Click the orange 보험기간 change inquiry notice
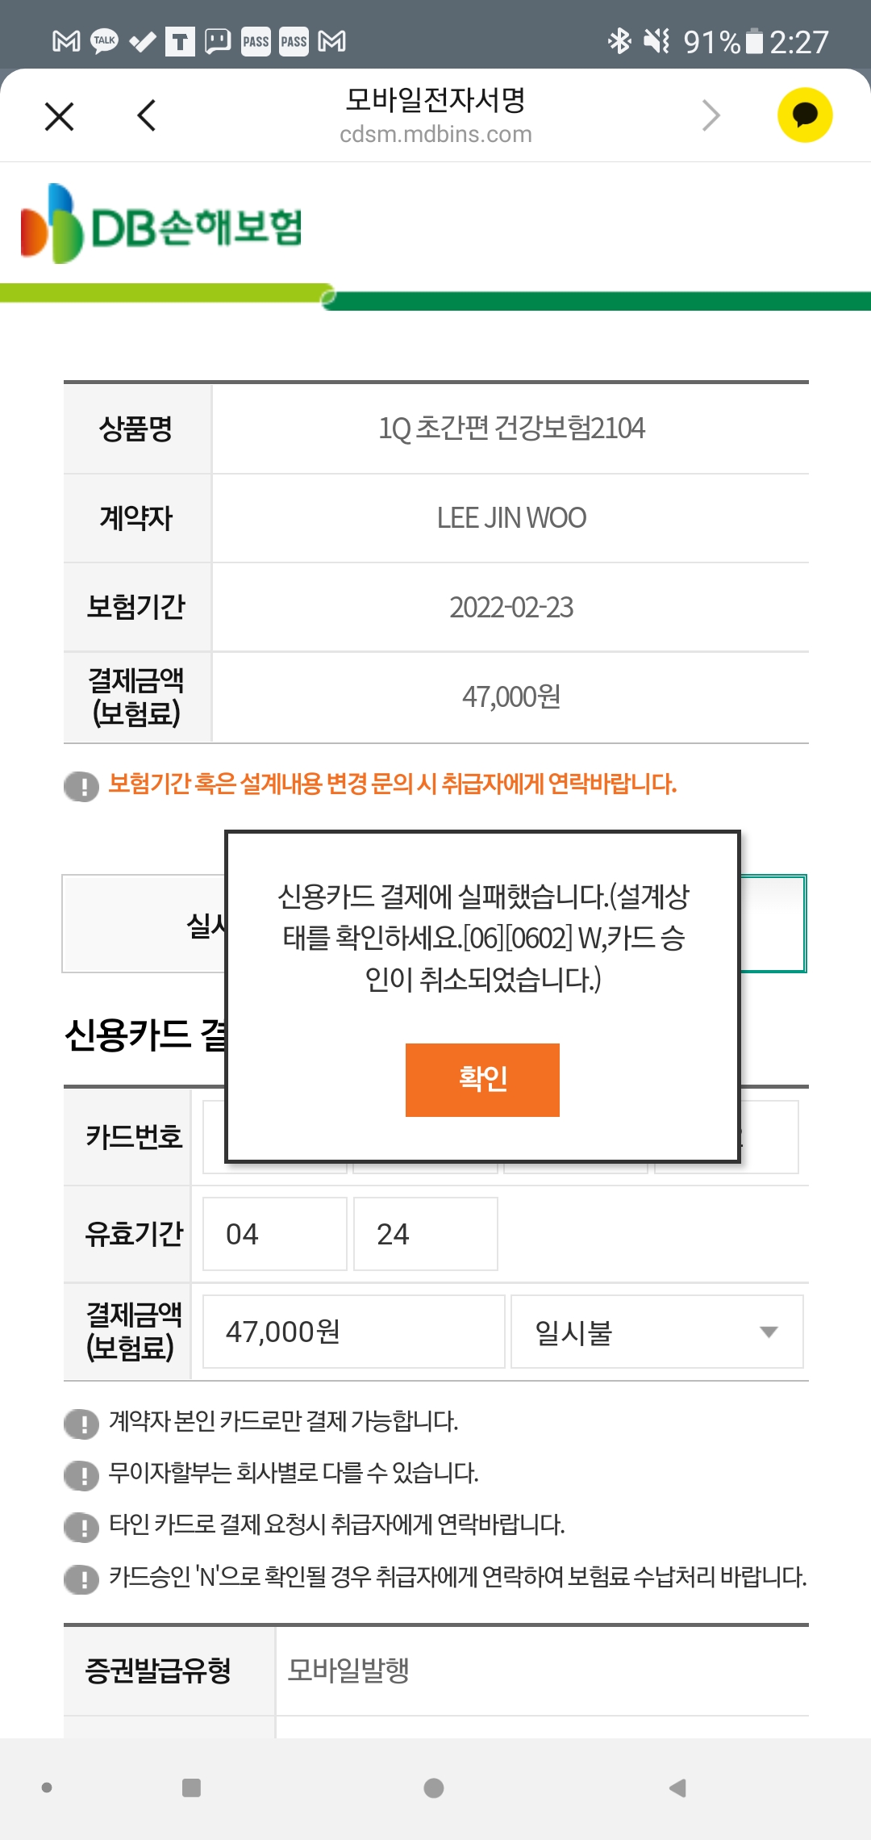871x1840 pixels. (392, 784)
